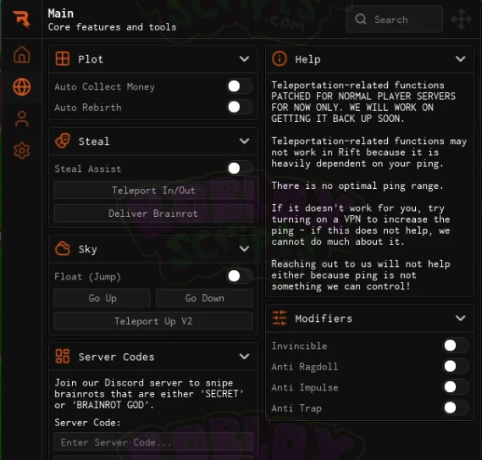Enable the Invincible modifier
482x460 pixels.
click(456, 346)
